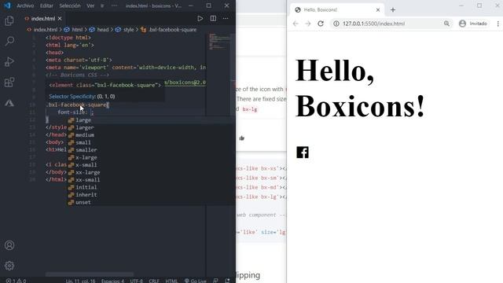This screenshot has width=503, height=283.
Task: Choose 'larger' from the autocomplete list
Action: (151, 127)
